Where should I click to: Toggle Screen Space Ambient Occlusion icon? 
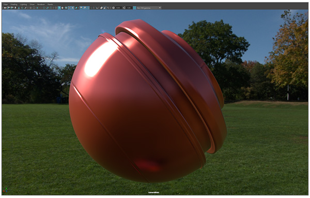[81, 8]
